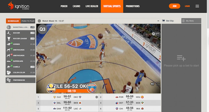
Task: Open the hamburger menu icon
Action: [197, 6]
